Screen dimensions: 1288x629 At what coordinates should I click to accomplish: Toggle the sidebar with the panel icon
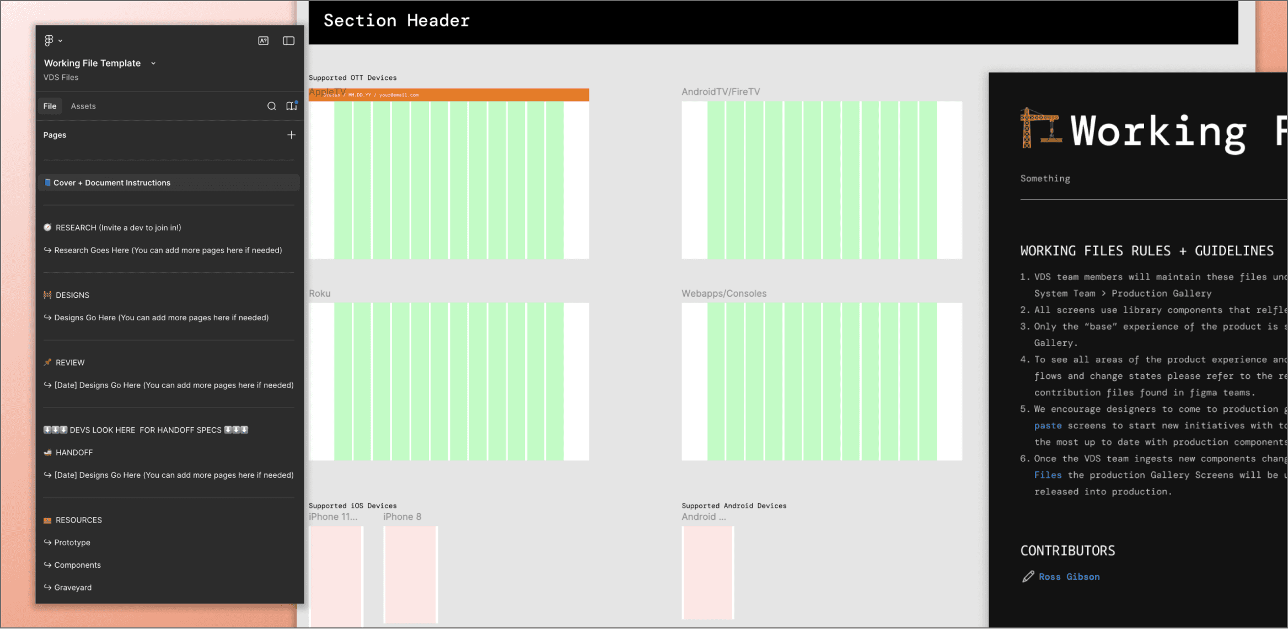288,41
